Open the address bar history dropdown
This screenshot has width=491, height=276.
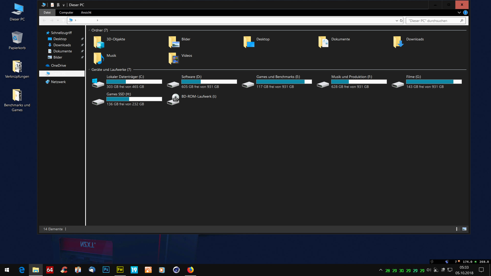pos(397,21)
